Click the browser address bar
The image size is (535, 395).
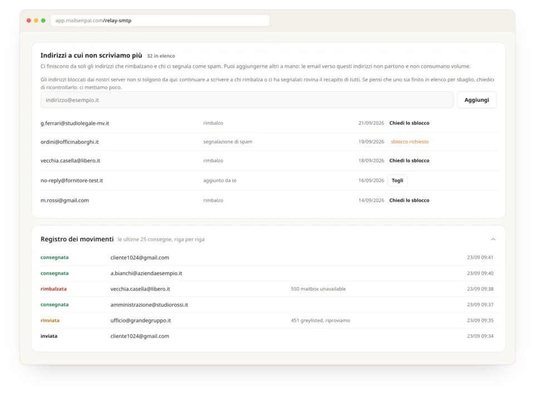click(x=160, y=21)
